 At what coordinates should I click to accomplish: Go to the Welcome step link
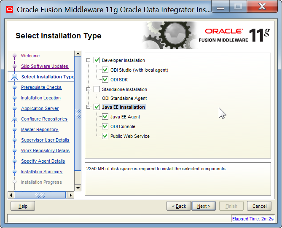pyautogui.click(x=30, y=56)
